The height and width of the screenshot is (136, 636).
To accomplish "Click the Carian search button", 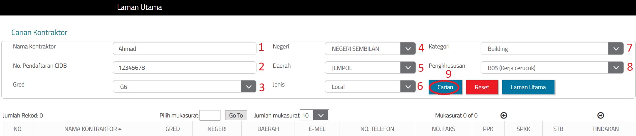I will tap(445, 87).
